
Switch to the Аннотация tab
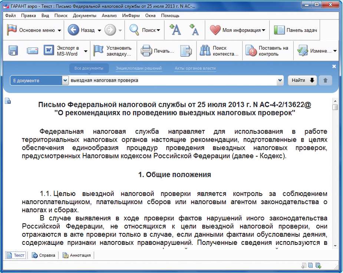77,255
